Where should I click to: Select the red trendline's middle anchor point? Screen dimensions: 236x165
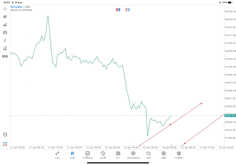(x=170, y=125)
